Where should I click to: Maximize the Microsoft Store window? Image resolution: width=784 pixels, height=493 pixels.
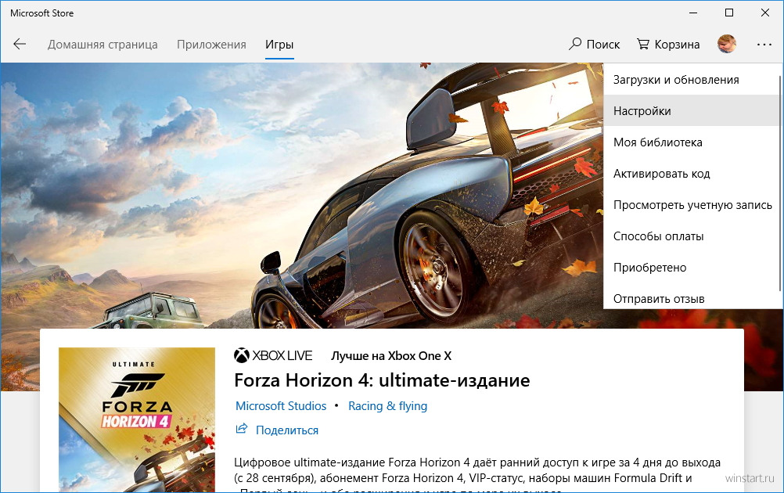point(729,13)
